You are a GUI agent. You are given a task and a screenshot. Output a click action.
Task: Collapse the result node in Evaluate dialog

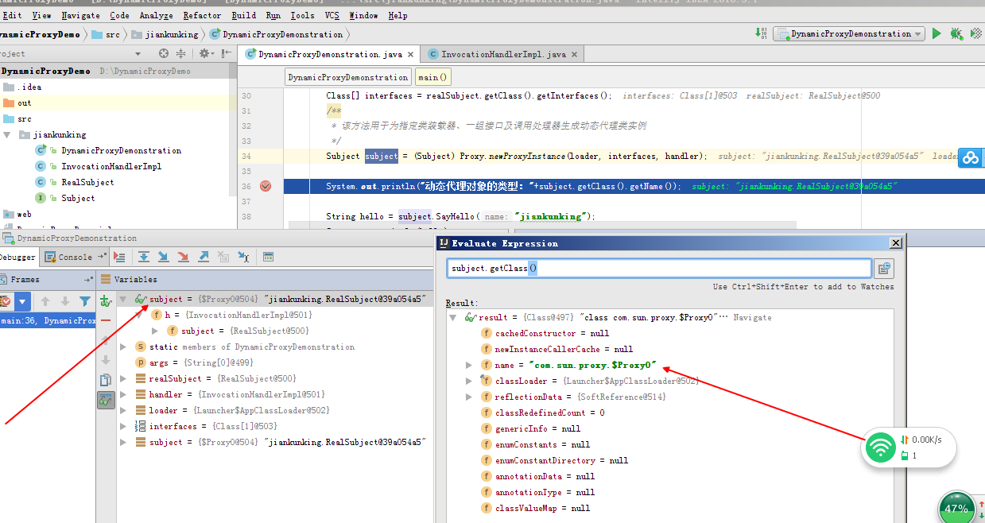[x=453, y=318]
